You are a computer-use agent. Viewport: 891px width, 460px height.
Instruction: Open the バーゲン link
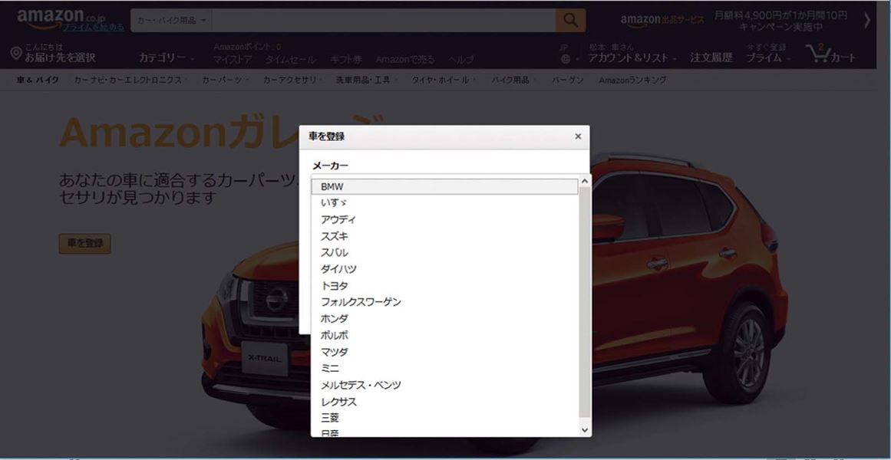tap(568, 80)
